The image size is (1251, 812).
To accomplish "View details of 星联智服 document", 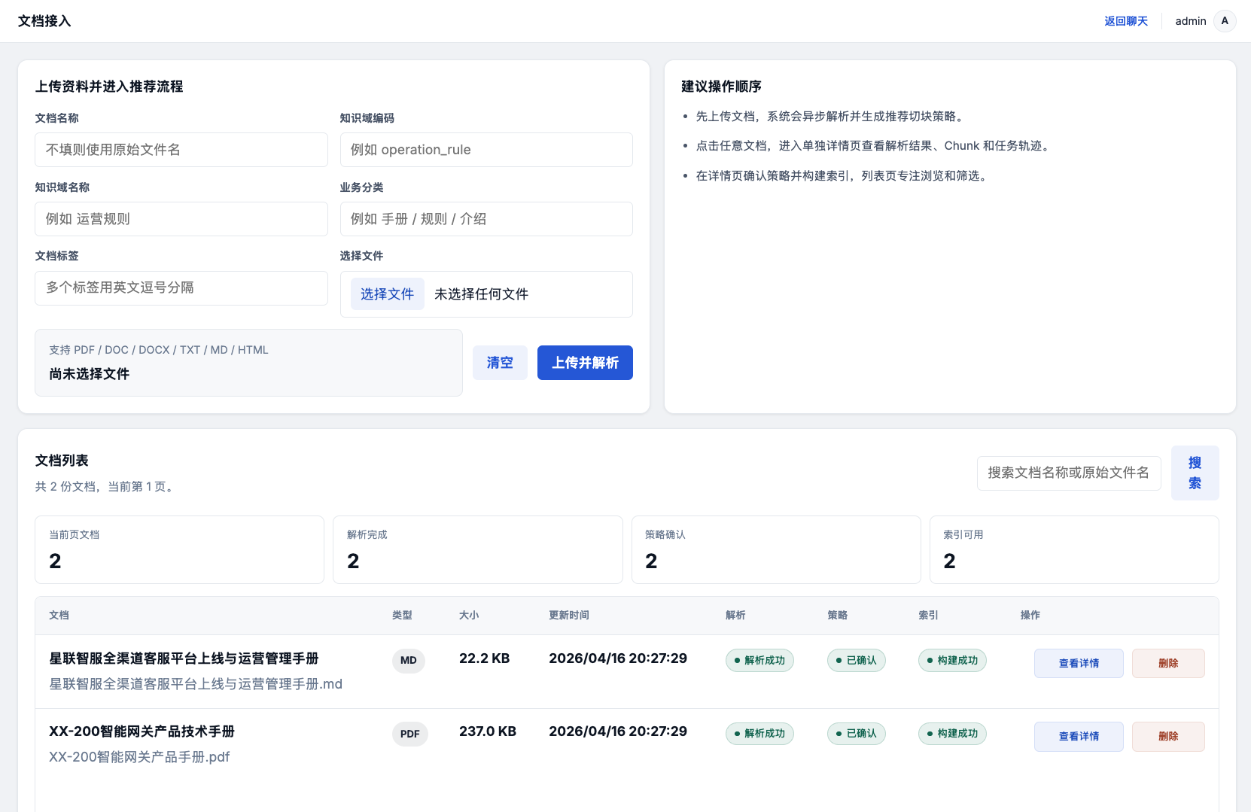I will tap(1078, 663).
